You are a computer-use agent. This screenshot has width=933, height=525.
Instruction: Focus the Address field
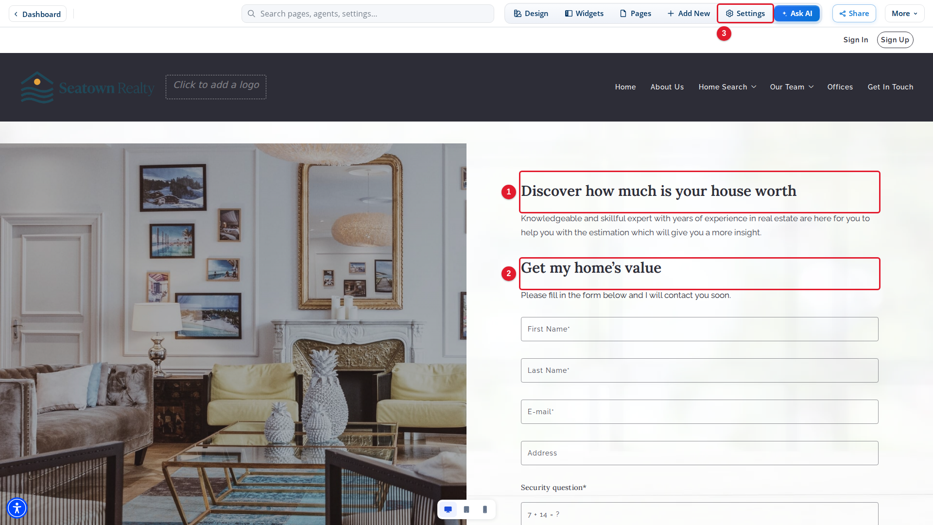click(699, 453)
